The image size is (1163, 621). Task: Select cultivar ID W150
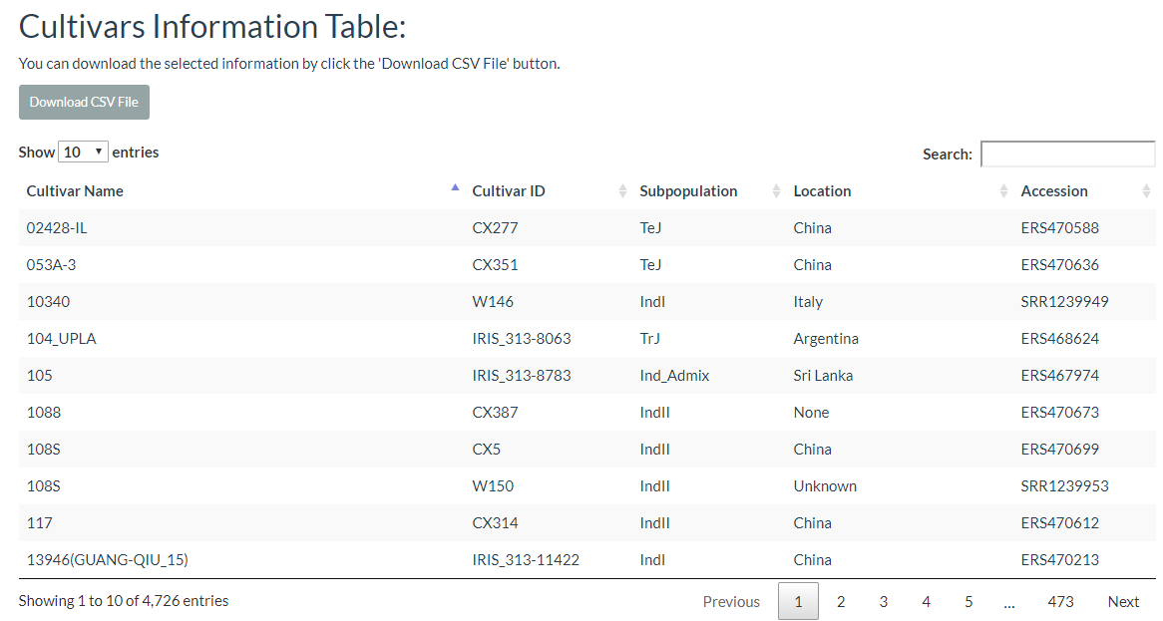(493, 486)
